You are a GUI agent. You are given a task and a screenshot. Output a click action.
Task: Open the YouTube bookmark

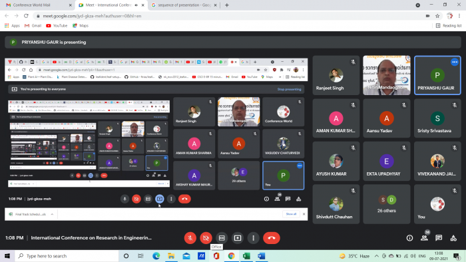pyautogui.click(x=57, y=26)
